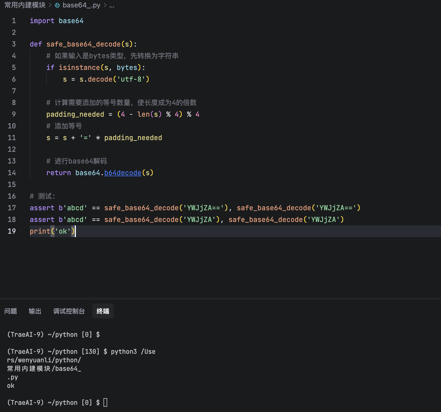The image size is (441, 412).
Task: Select the 终端 panel tab
Action: pos(103,311)
